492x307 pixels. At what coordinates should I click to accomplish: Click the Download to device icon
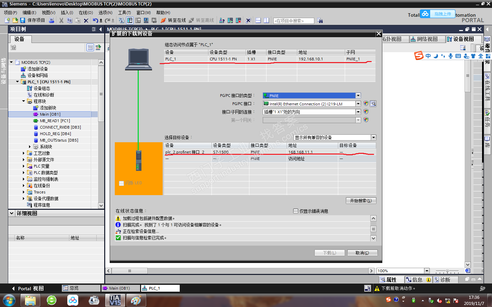130,20
